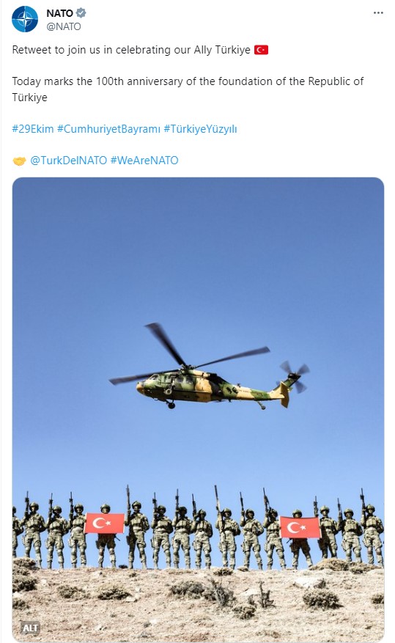The height and width of the screenshot is (643, 395).
Task: Open the three-dot more options menu
Action: 378,13
